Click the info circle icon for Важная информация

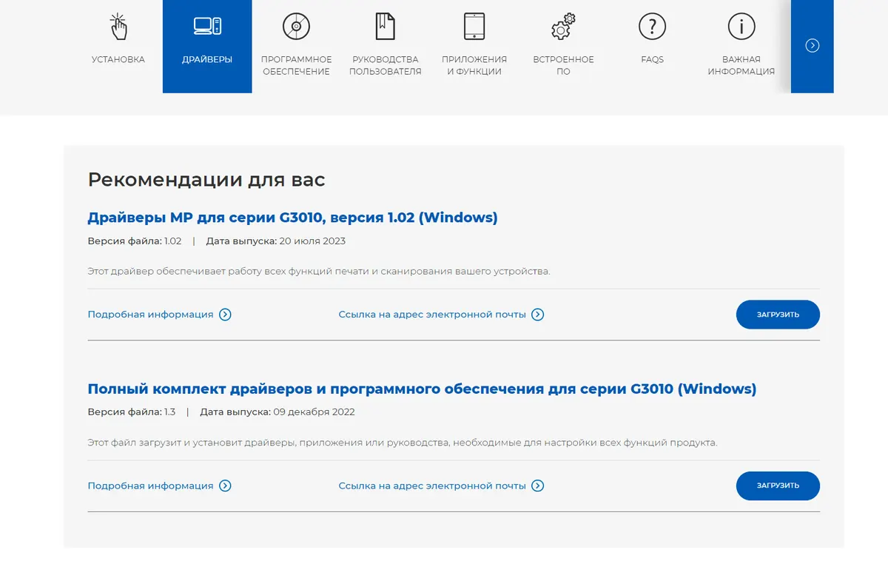point(741,27)
